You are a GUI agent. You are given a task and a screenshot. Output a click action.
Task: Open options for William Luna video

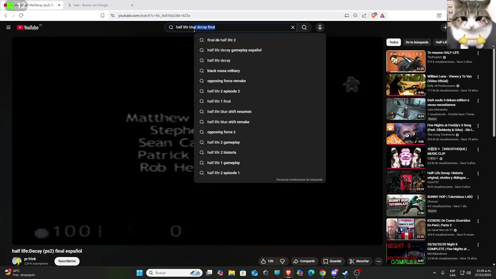(x=478, y=77)
